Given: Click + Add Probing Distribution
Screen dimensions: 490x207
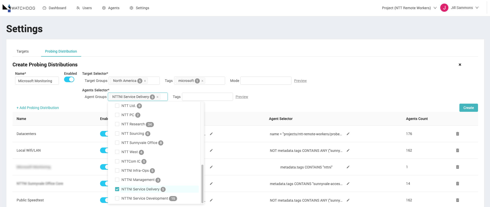Looking at the screenshot, I should click(x=38, y=108).
